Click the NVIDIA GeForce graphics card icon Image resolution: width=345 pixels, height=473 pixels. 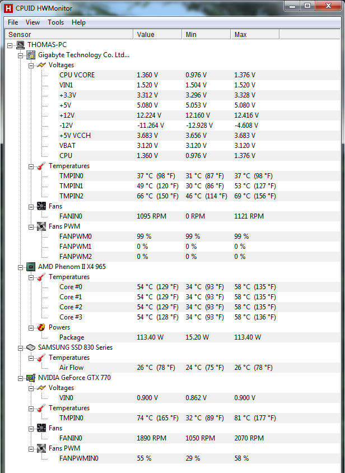(x=31, y=378)
